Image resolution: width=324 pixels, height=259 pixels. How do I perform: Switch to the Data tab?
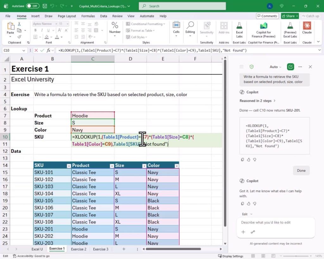[103, 16]
